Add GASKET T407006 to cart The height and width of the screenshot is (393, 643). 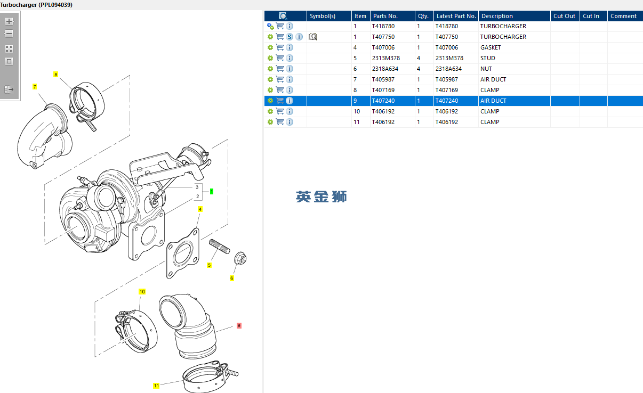(280, 47)
